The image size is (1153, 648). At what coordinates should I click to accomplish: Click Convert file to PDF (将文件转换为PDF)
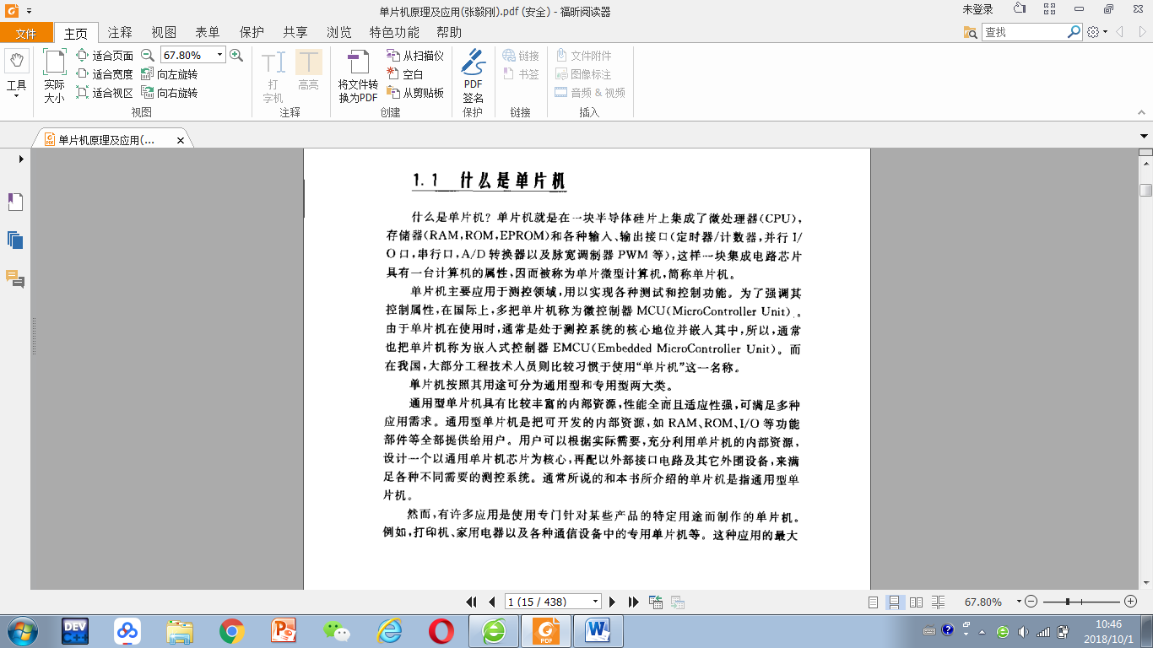pyautogui.click(x=358, y=76)
